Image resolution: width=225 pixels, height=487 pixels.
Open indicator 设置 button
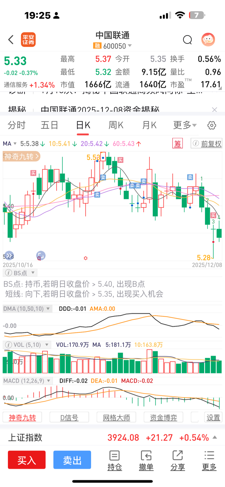tap(213, 417)
